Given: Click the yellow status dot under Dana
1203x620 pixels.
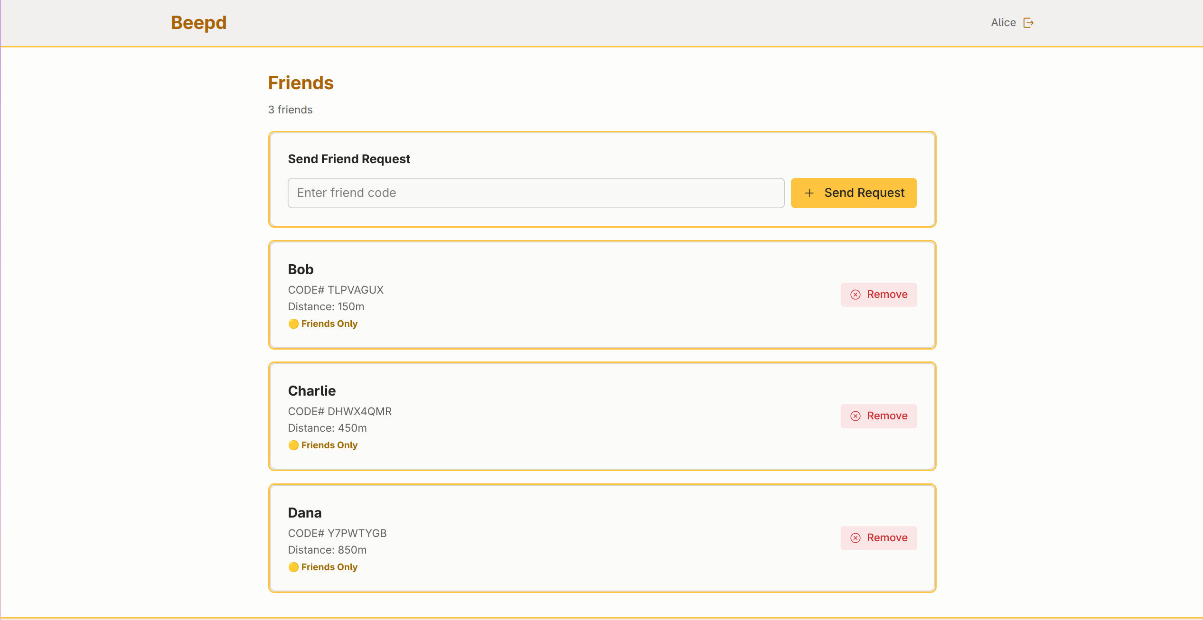Looking at the screenshot, I should point(293,567).
